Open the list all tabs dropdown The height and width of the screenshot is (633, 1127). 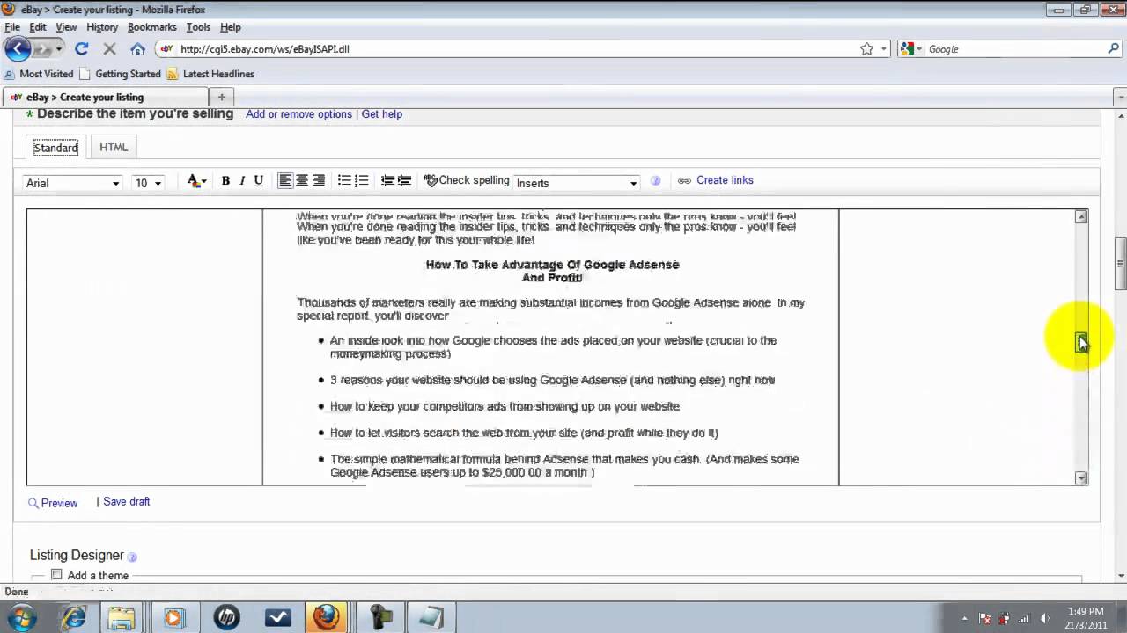click(x=1120, y=97)
